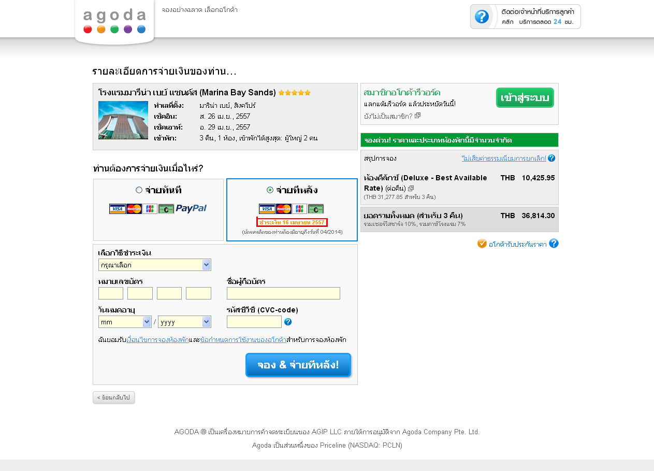Click the total price 36,814.30

(x=539, y=216)
